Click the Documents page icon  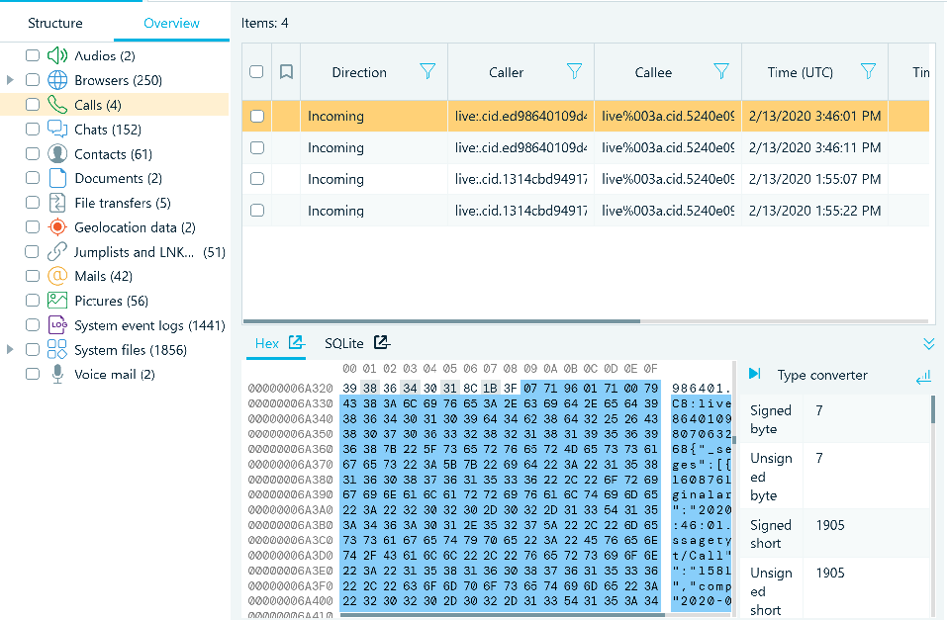pos(57,178)
